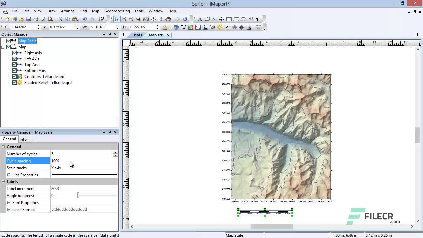Click the Angle (degrees) slider handle

click(x=78, y=196)
